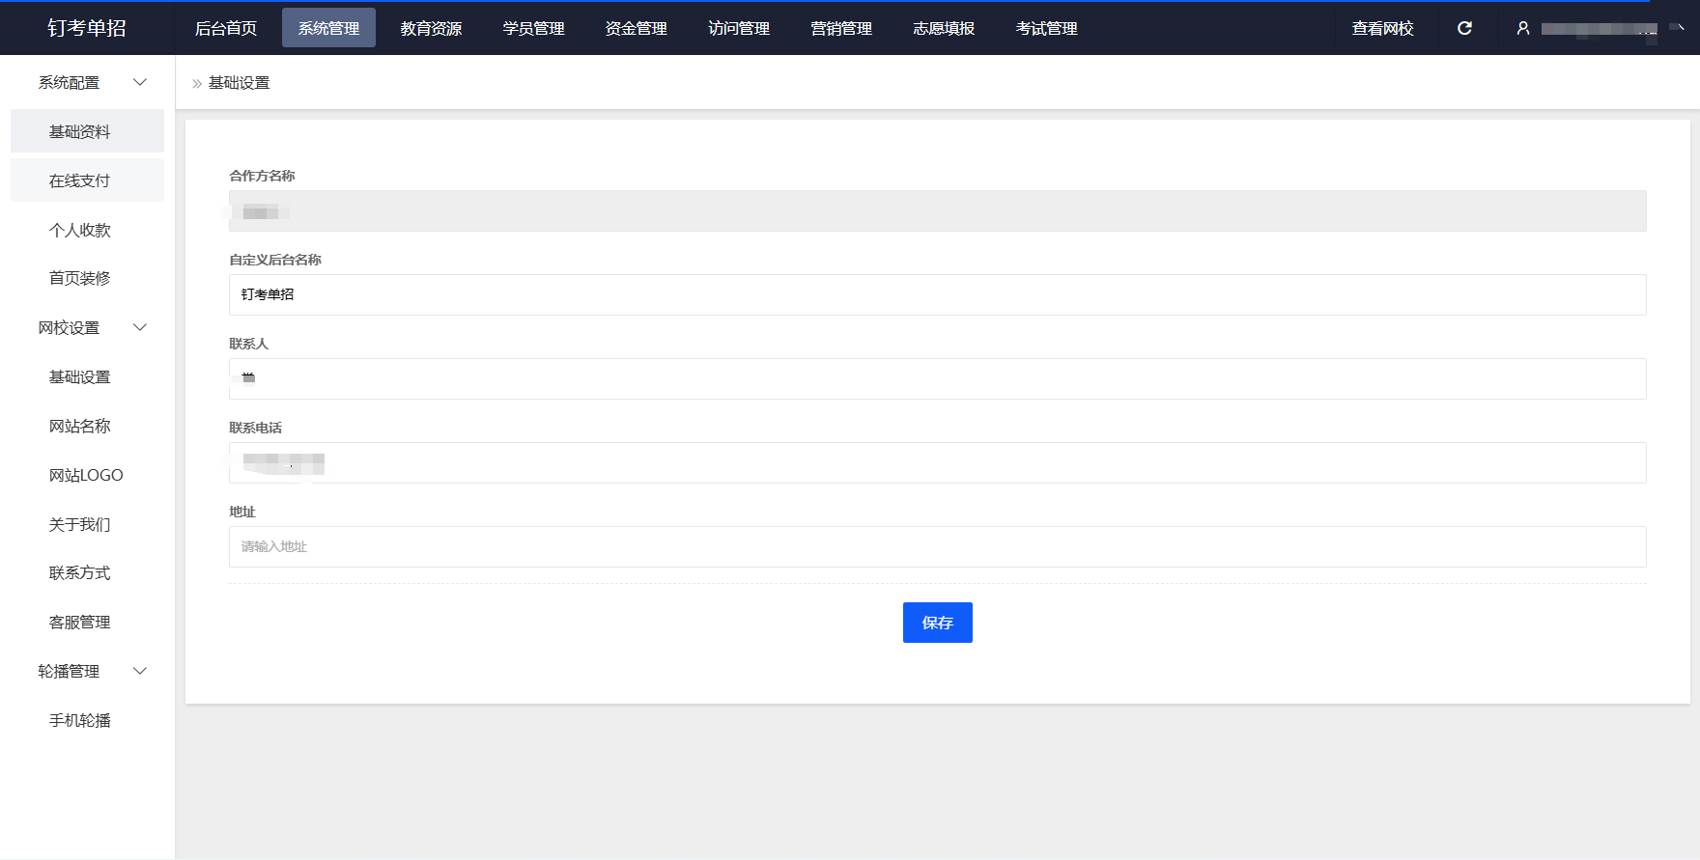Collapse the 轮播管理 sidebar section
The height and width of the screenshot is (860, 1700).
pyautogui.click(x=140, y=671)
